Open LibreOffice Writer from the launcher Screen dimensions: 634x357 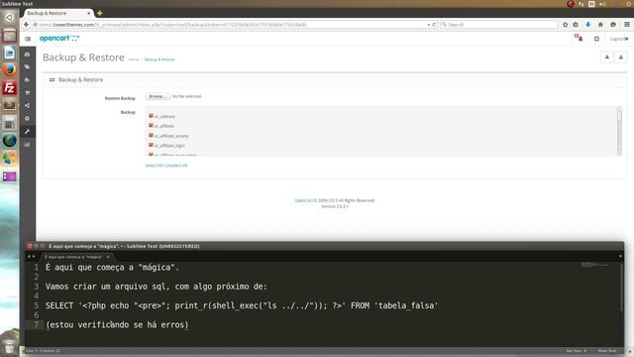[9, 53]
